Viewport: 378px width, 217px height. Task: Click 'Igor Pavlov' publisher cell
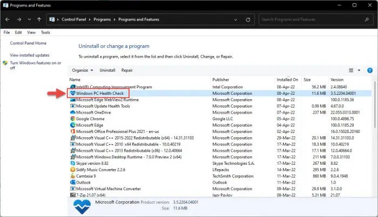222,195
